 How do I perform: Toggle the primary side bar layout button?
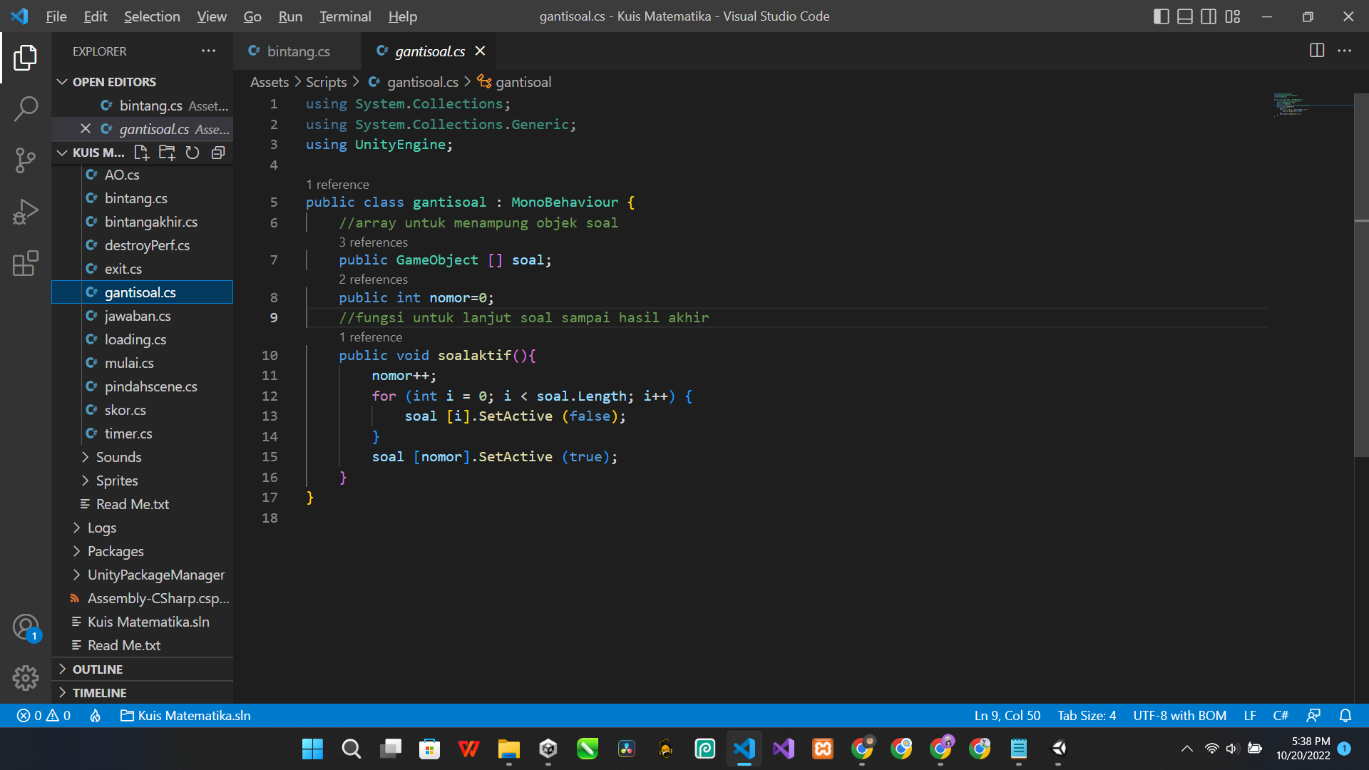(1161, 16)
